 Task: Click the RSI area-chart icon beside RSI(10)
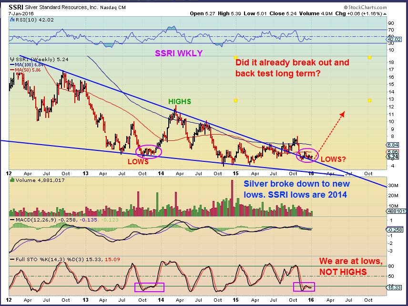pos(12,20)
